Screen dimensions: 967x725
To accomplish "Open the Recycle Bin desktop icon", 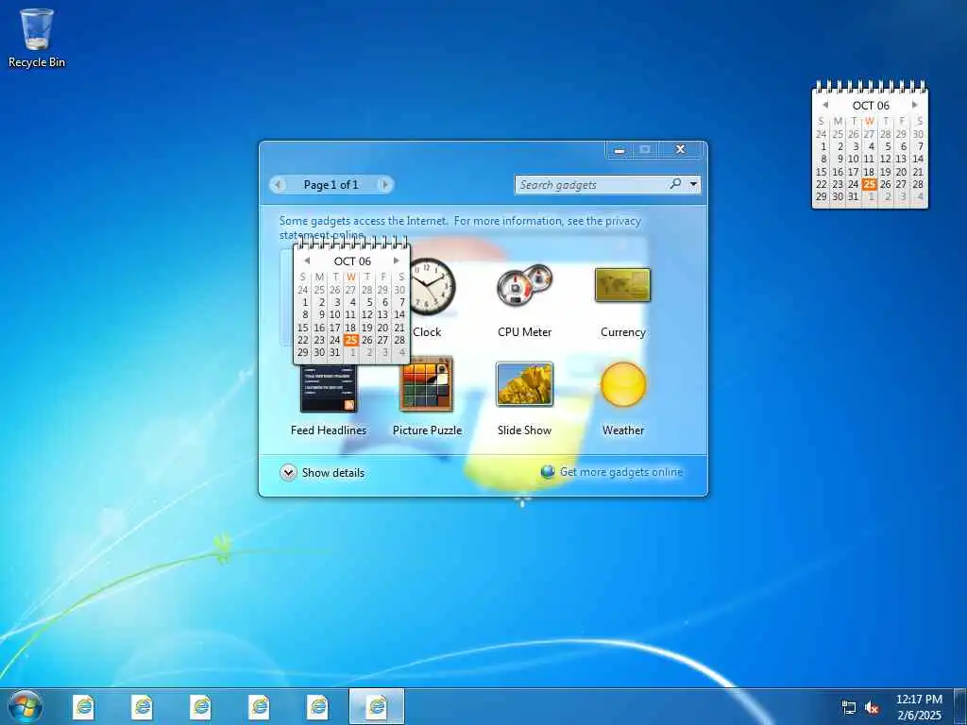I will (x=37, y=37).
